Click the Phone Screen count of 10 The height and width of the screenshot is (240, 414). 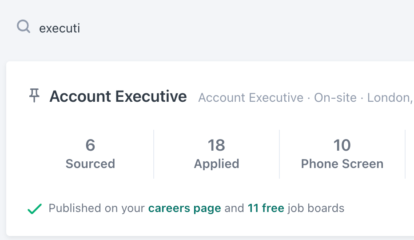click(342, 145)
